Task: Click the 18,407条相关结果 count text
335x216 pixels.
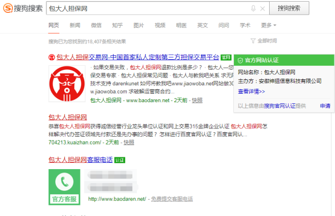Action: pos(107,41)
